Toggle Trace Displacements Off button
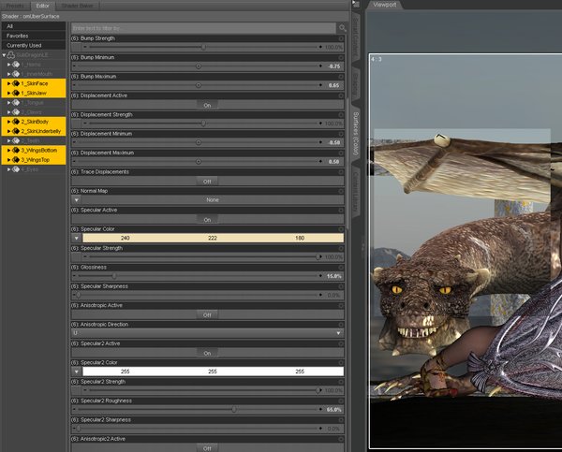 click(207, 181)
